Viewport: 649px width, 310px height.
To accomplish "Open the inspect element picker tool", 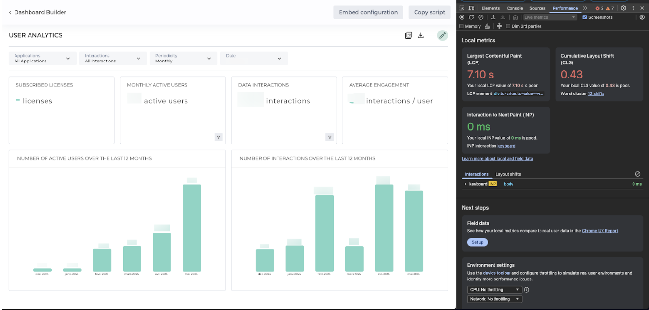I will (x=462, y=8).
